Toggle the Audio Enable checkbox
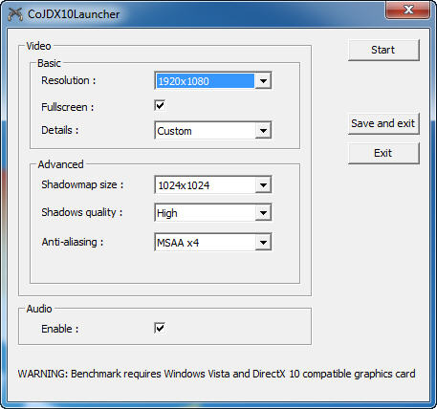Image resolution: width=437 pixels, height=409 pixels. point(160,328)
